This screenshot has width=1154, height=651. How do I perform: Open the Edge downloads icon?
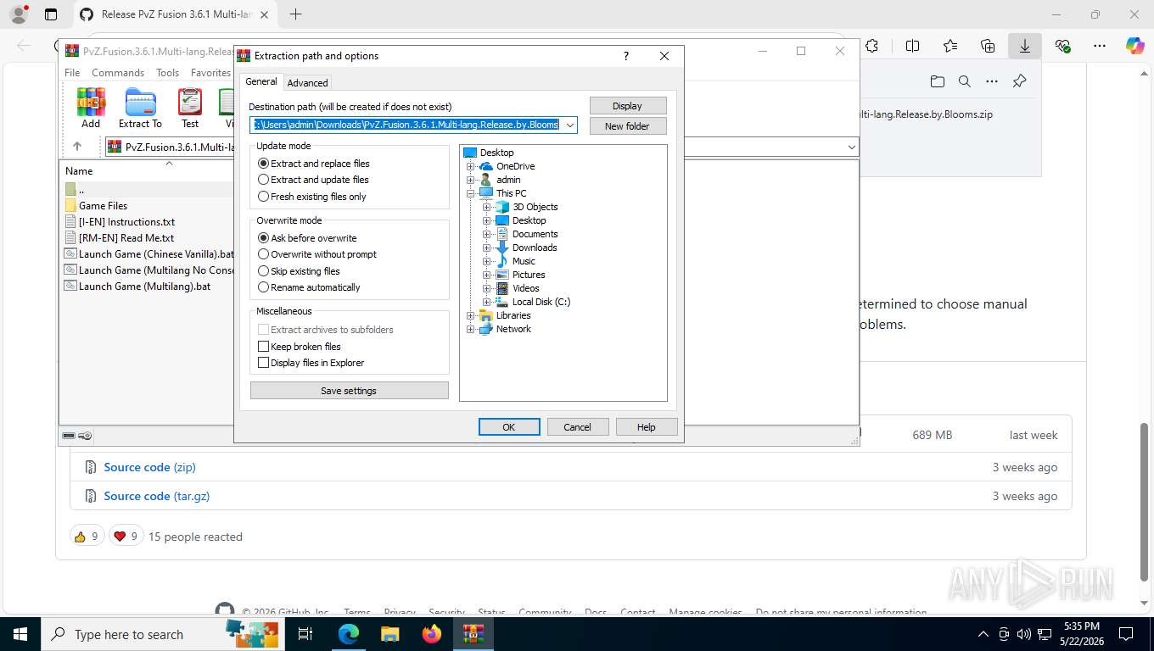coord(1025,46)
